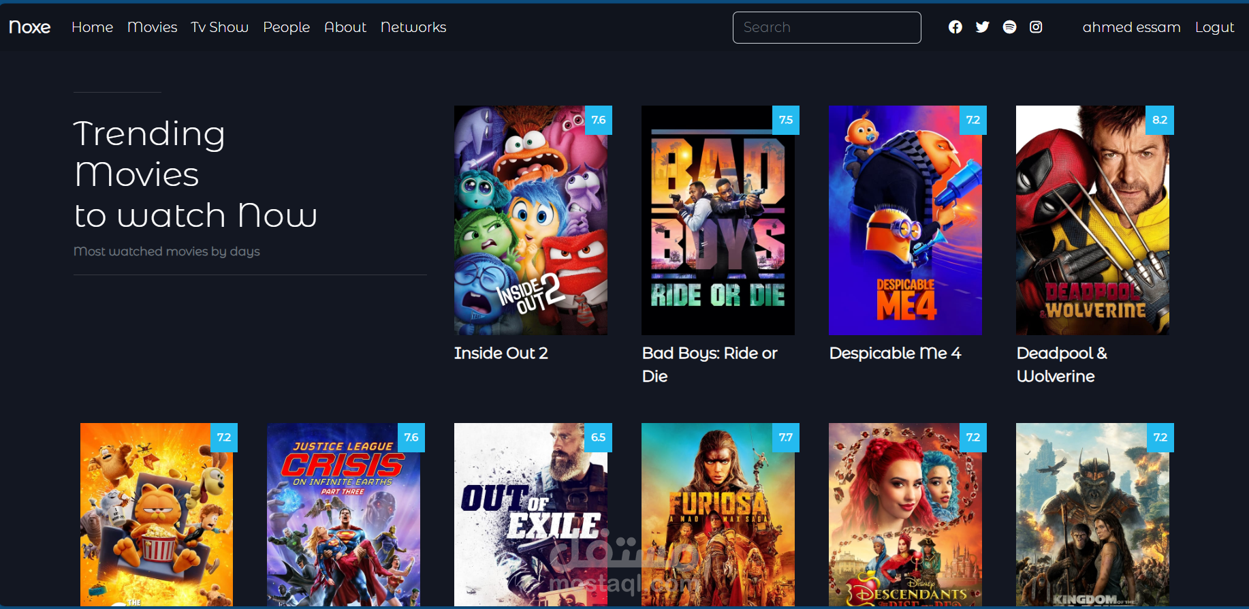
Task: Click the Most watched movies by days text
Action: [x=167, y=251]
